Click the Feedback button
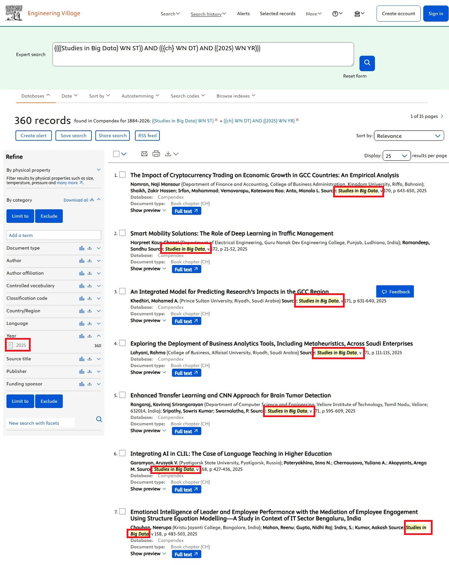This screenshot has height=565, width=449. (x=395, y=291)
